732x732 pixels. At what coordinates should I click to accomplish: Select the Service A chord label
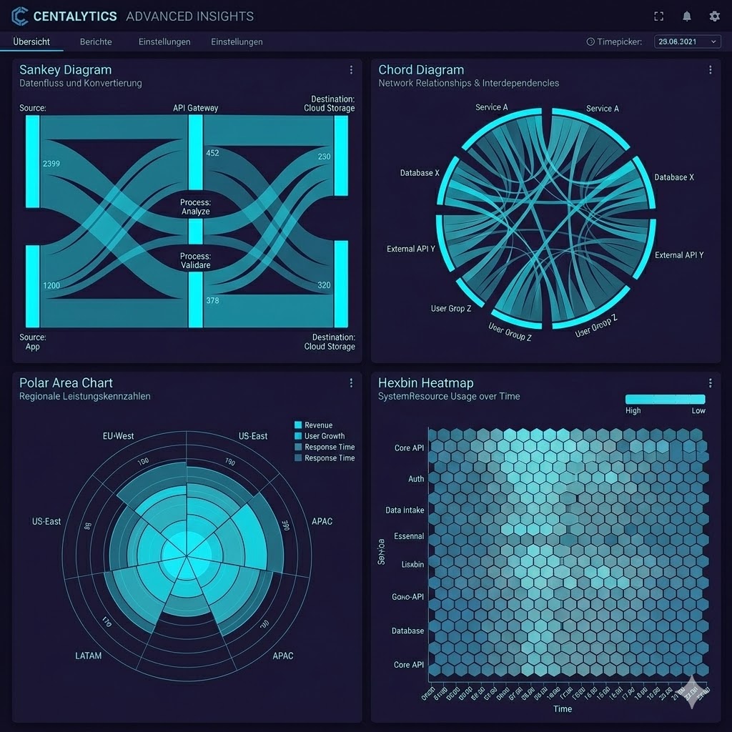pyautogui.click(x=492, y=108)
